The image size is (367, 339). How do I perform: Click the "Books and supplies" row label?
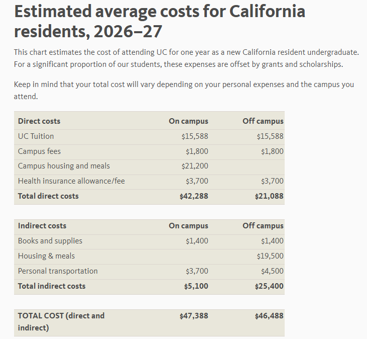click(50, 241)
